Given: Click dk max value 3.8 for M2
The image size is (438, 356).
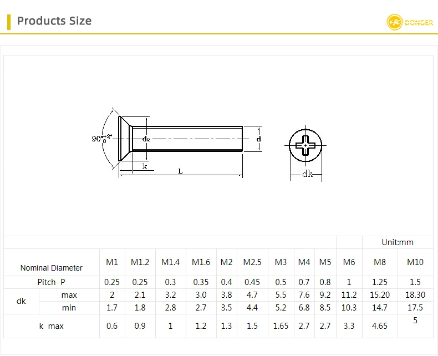Looking at the screenshot, I should [226, 295].
